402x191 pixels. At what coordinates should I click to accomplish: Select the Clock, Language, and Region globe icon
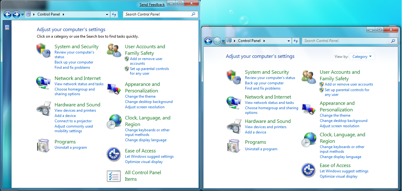tap(114, 122)
